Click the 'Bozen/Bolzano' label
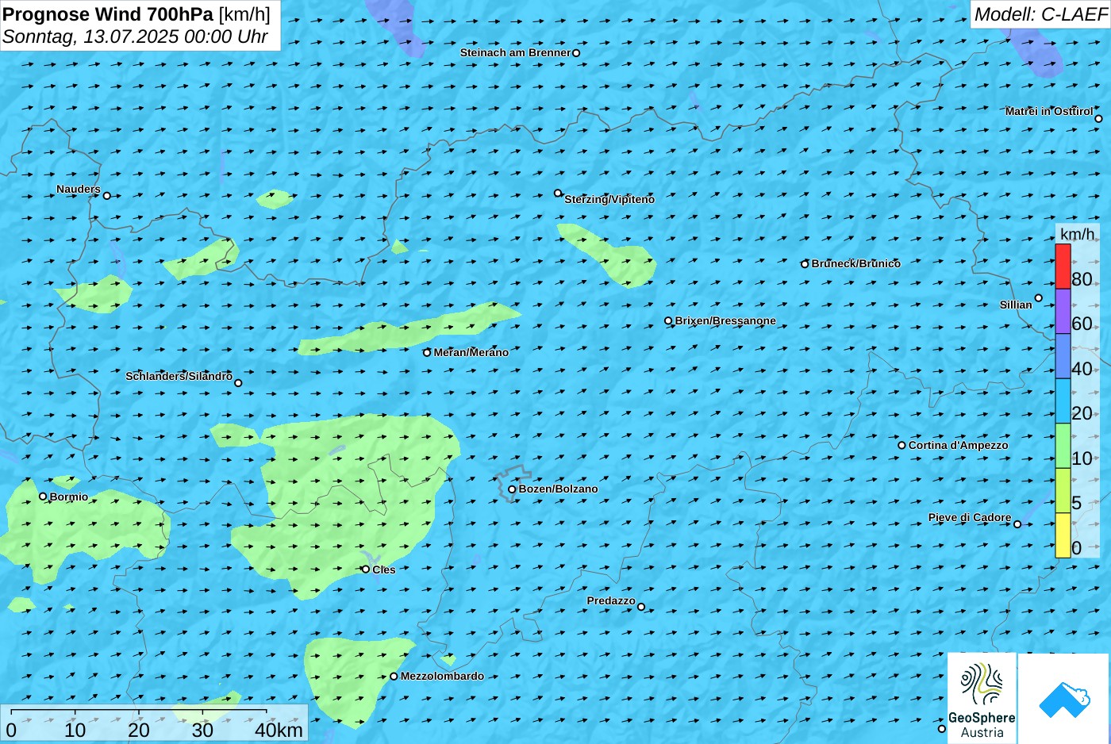The height and width of the screenshot is (744, 1111). tap(558, 489)
